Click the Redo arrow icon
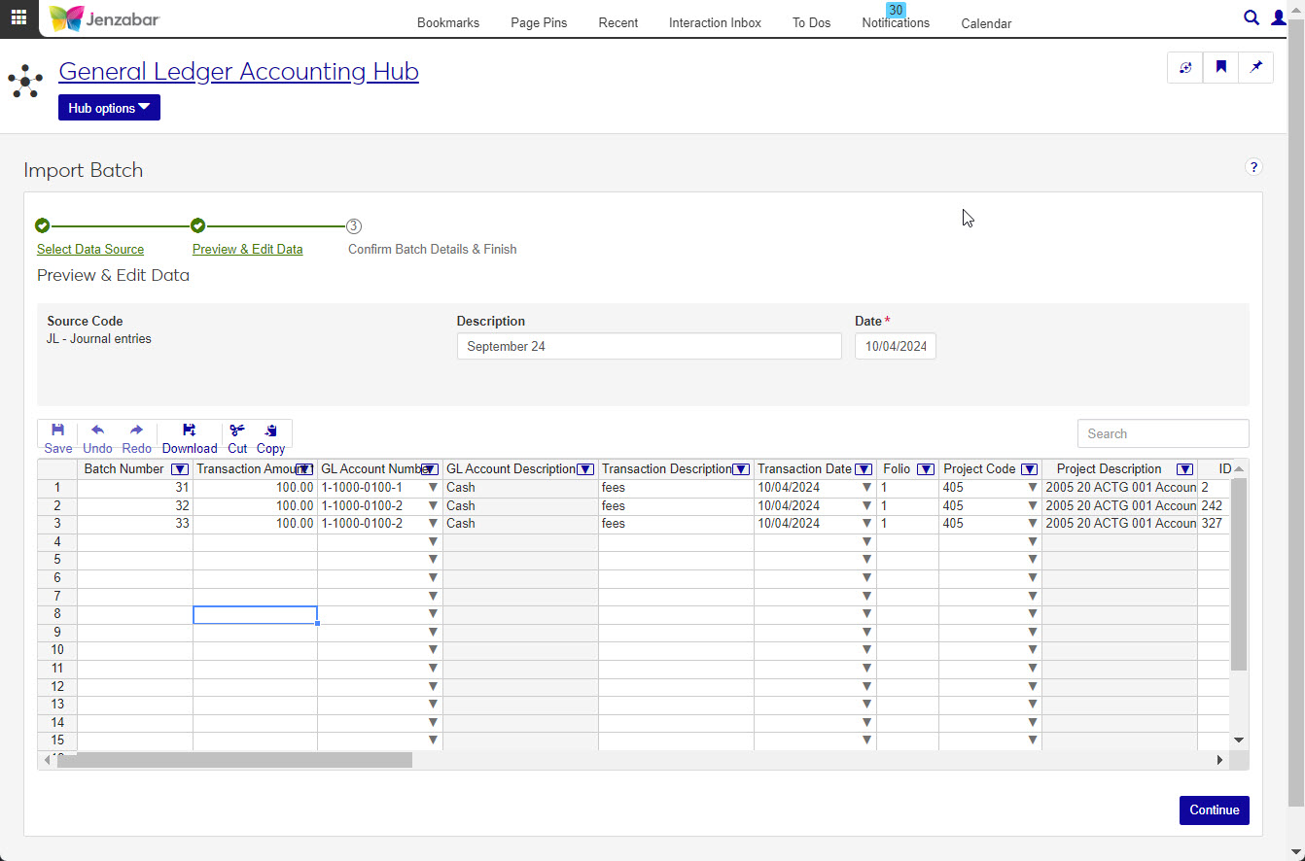 pos(136,430)
